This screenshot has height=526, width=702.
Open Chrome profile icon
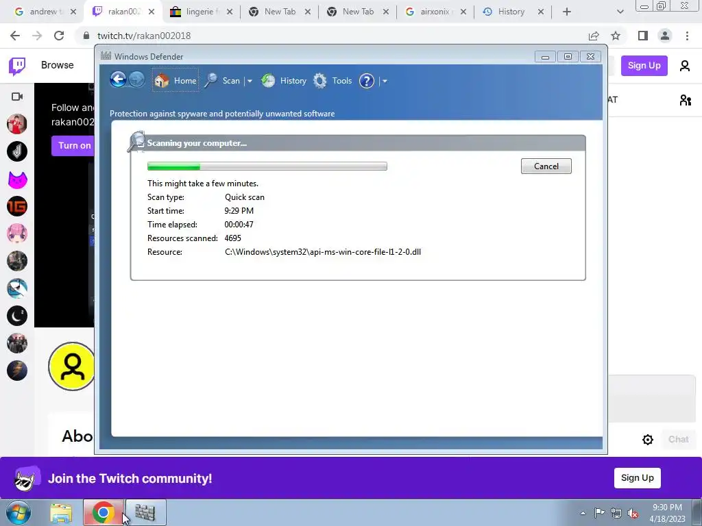(x=665, y=36)
